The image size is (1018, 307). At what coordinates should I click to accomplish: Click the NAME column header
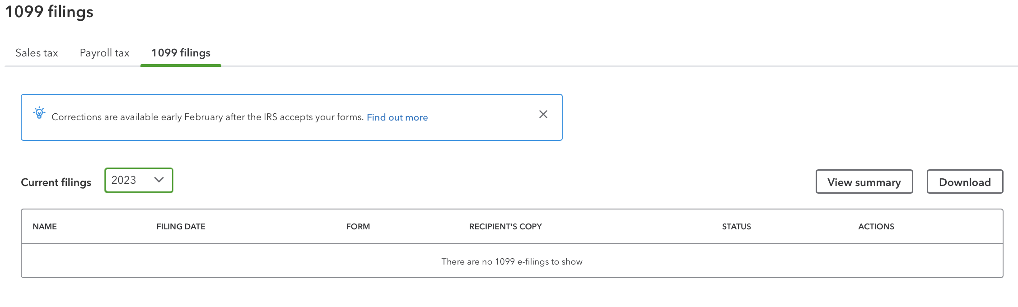[x=45, y=227]
